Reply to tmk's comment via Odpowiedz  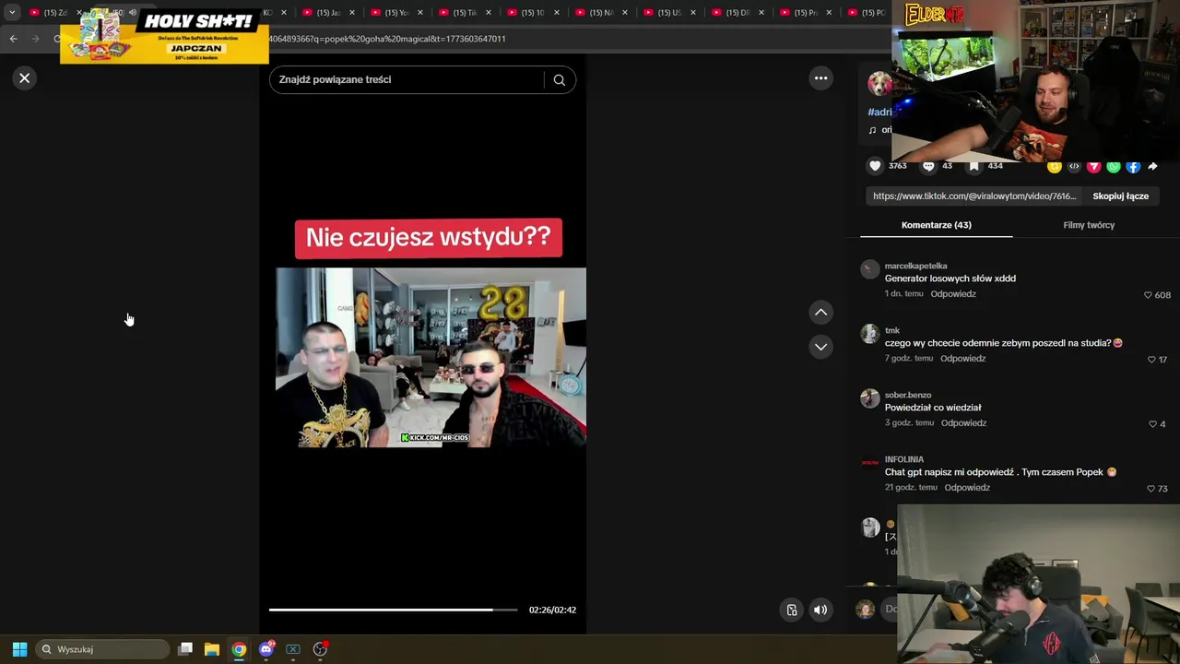tap(963, 359)
